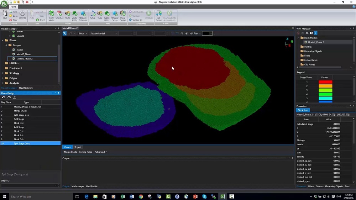This screenshot has height=200, width=356.
Task: Undo last Phase Design step
Action: coord(4,98)
